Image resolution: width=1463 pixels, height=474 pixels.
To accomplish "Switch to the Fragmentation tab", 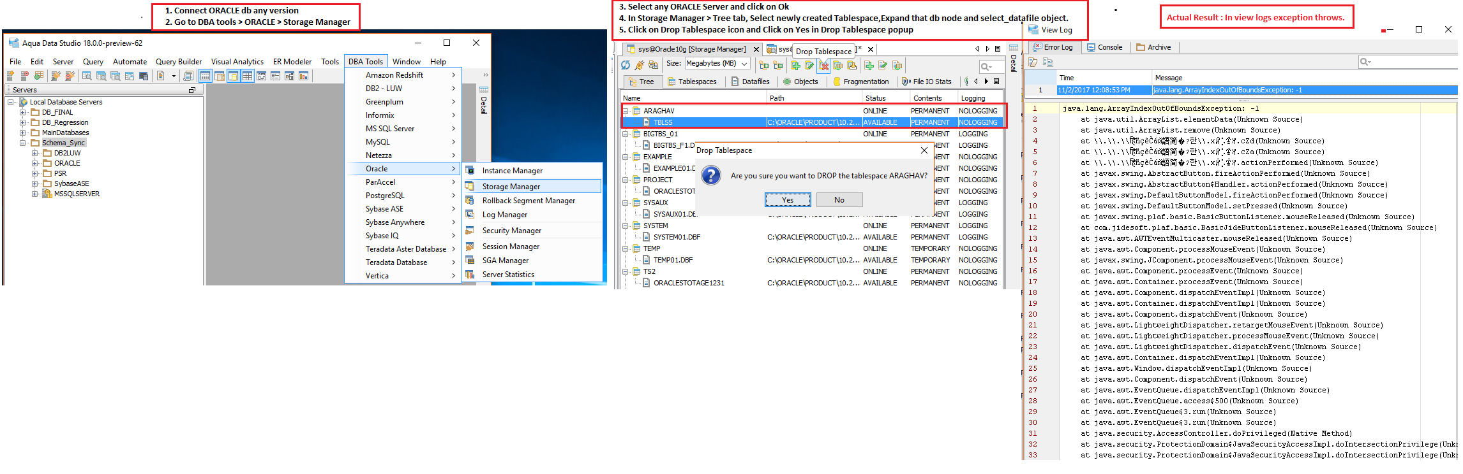I will click(861, 82).
